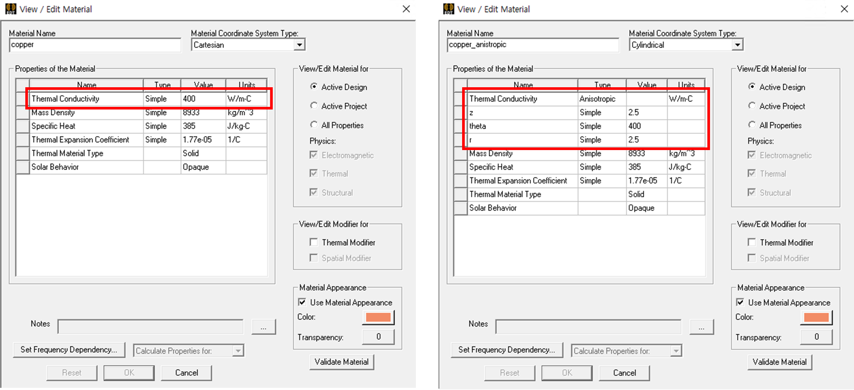Close the copper_anistropic material dialog

coord(844,9)
